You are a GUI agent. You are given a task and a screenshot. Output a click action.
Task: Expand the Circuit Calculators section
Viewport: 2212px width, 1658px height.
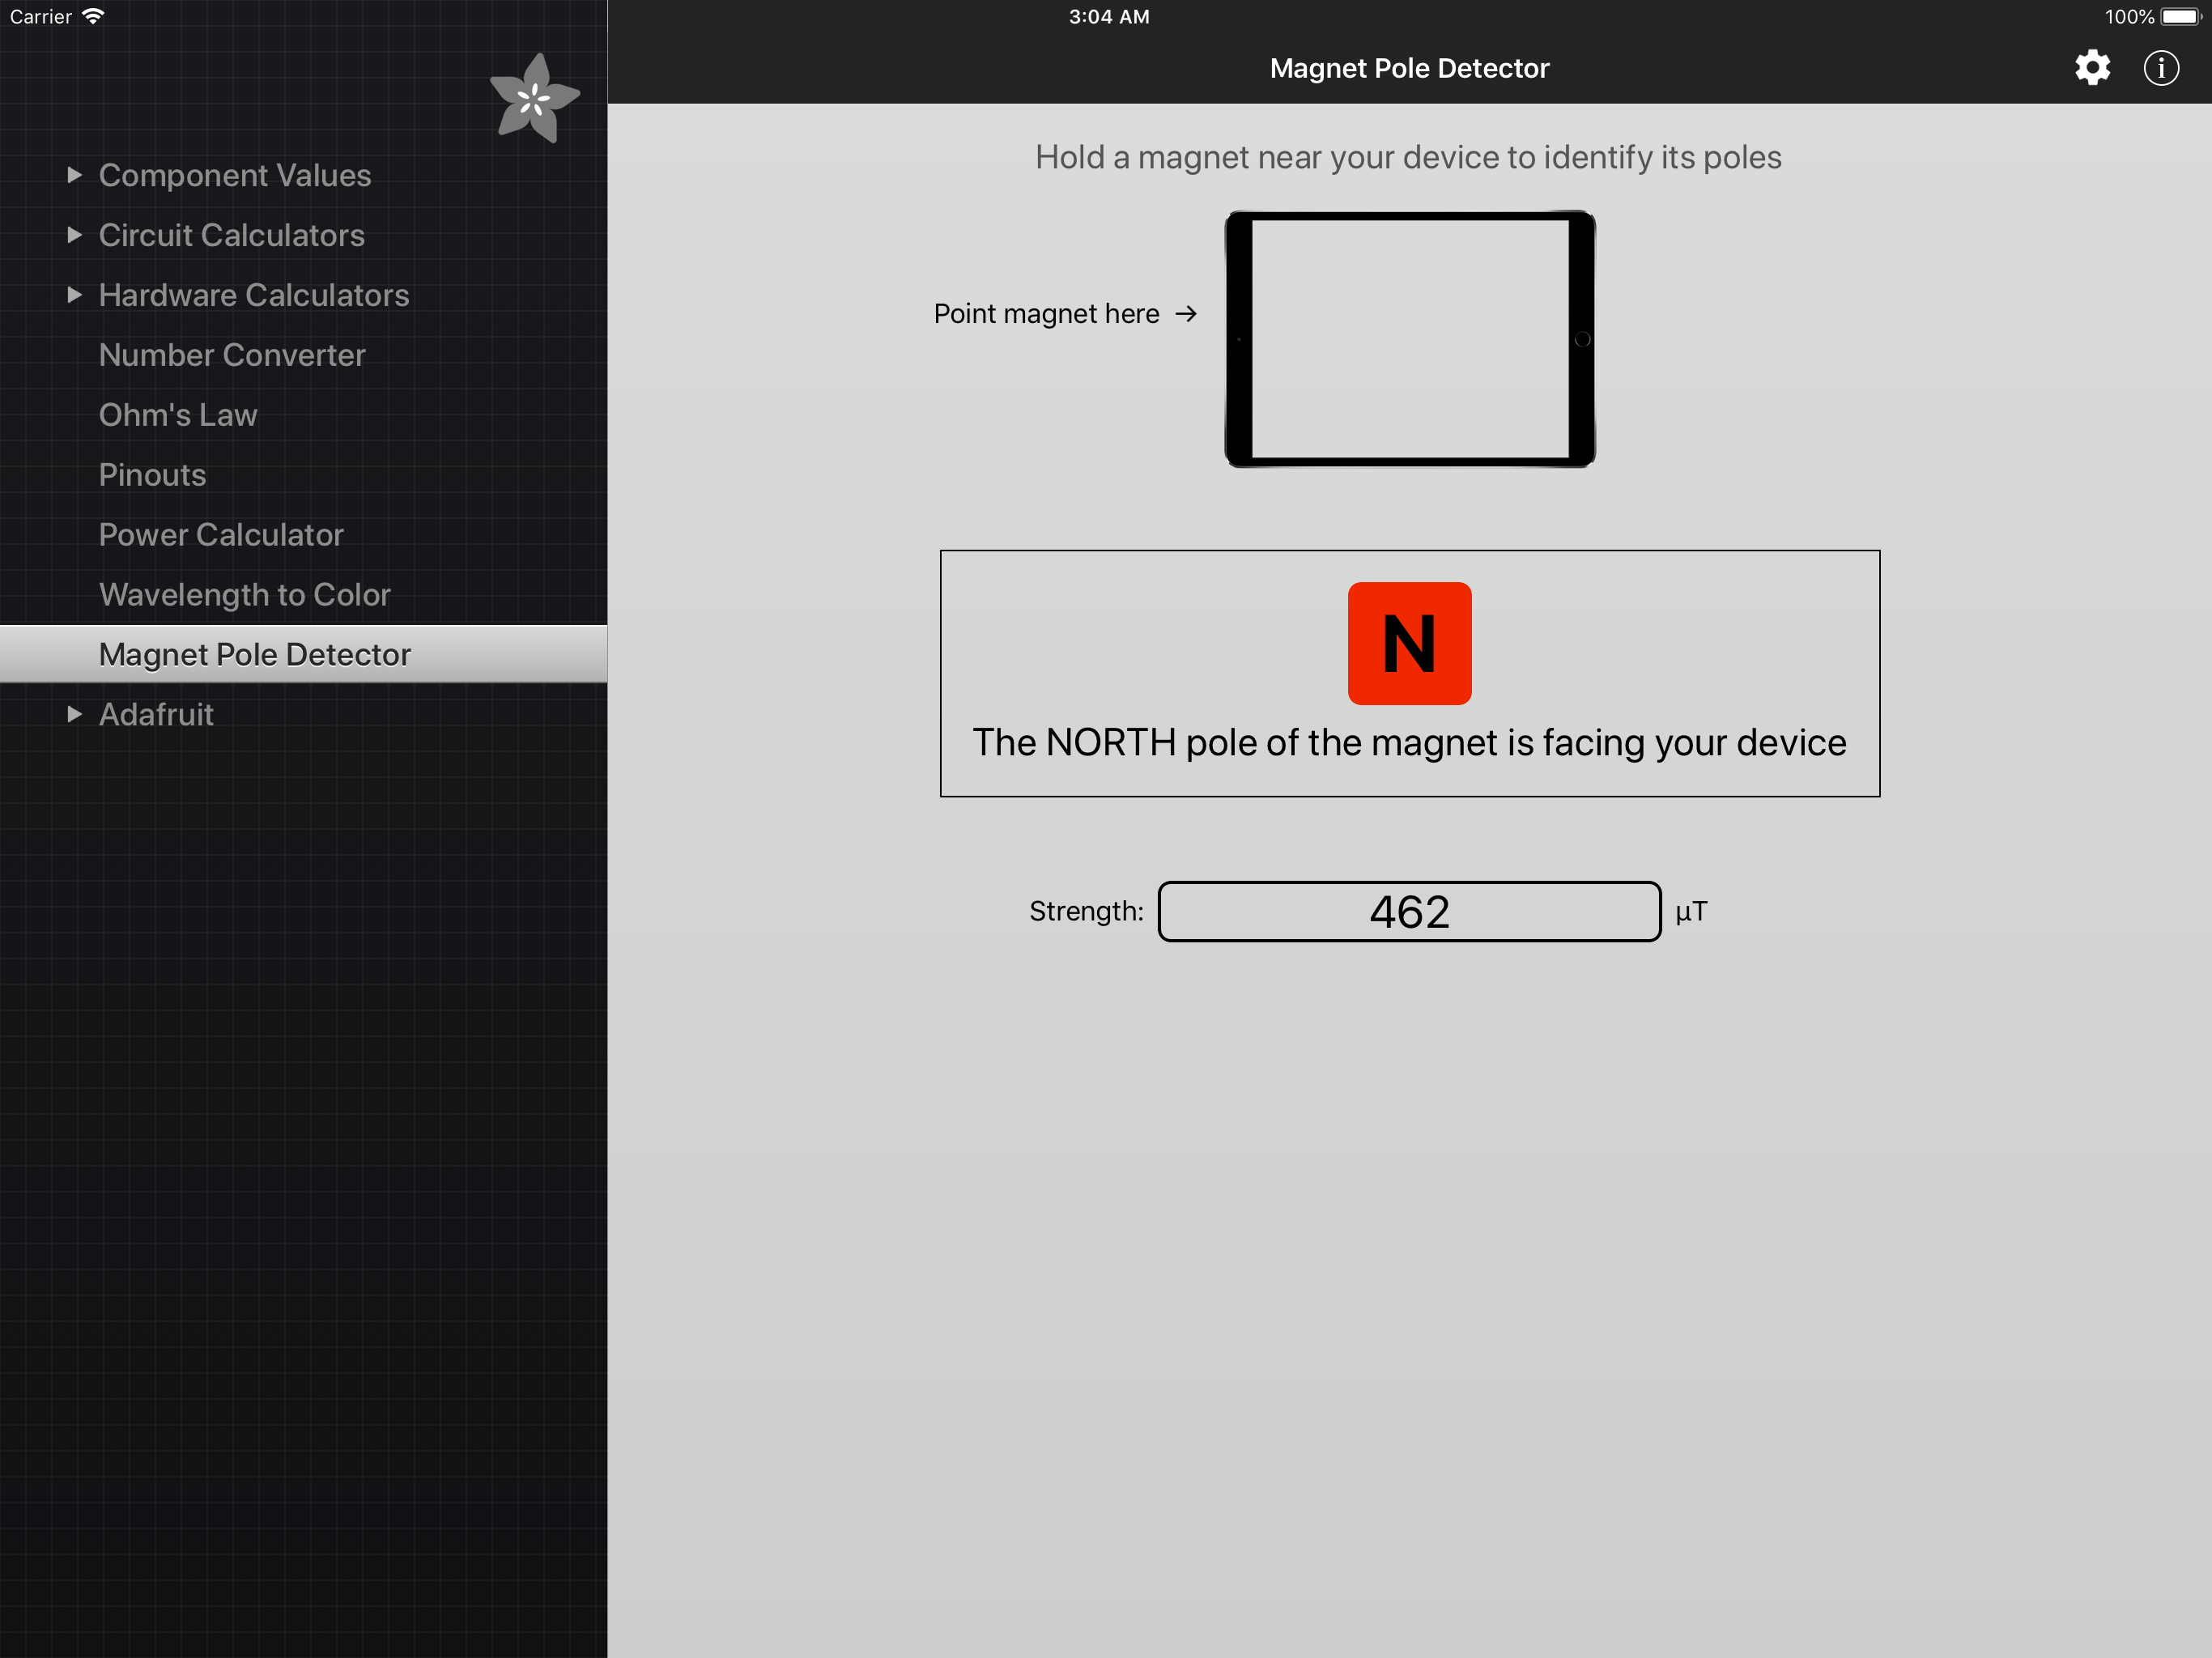click(x=74, y=235)
